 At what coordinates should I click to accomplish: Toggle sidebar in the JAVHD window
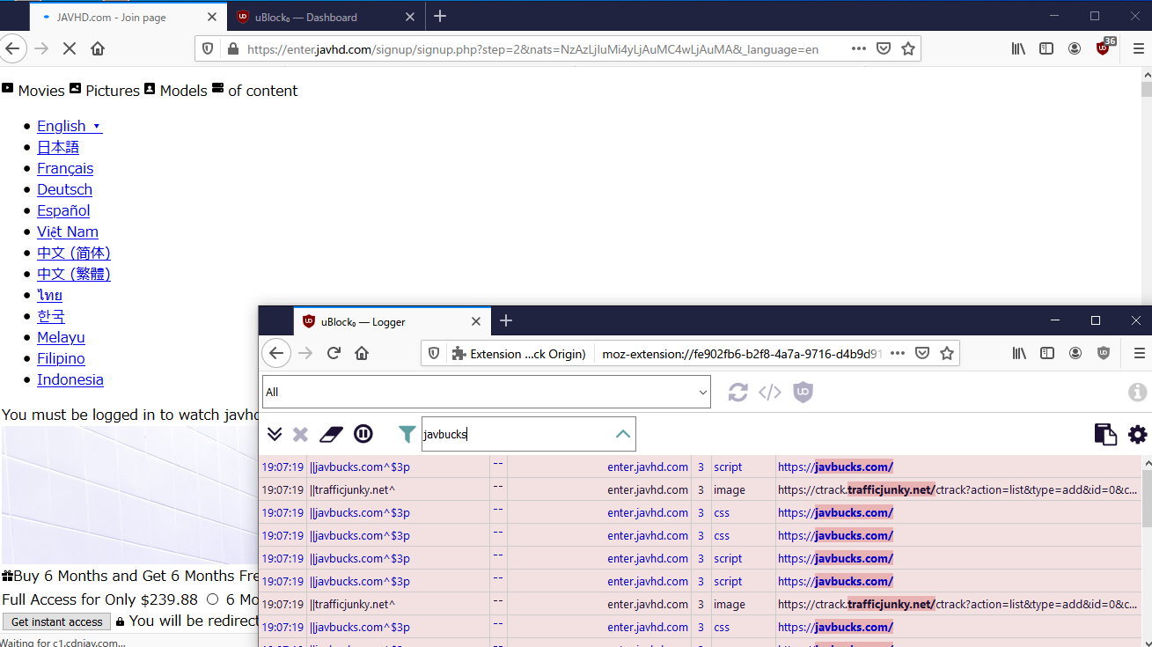[x=1046, y=49]
